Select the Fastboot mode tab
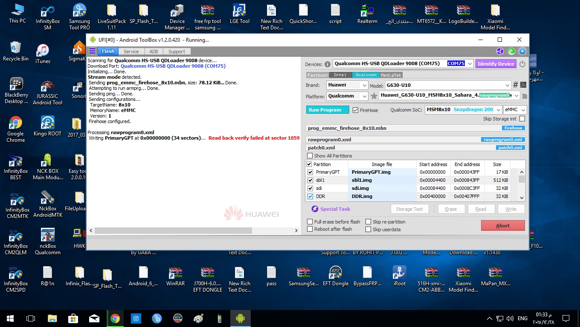Image resolution: width=580 pixels, height=327 pixels. pos(318,75)
